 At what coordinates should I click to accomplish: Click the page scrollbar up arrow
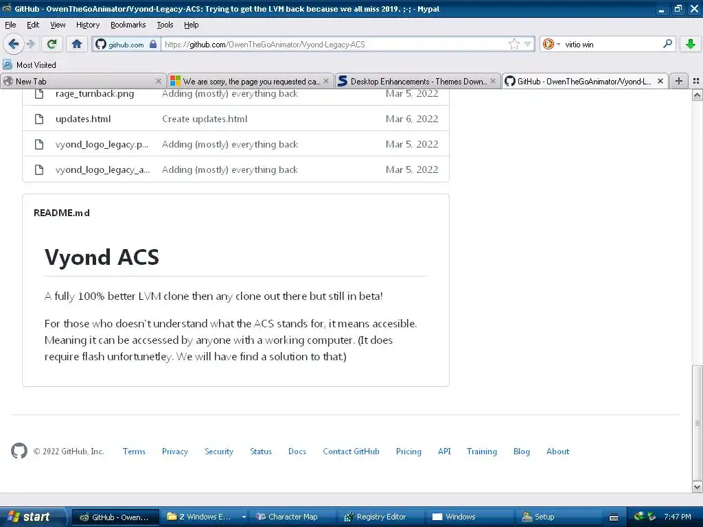(x=697, y=95)
